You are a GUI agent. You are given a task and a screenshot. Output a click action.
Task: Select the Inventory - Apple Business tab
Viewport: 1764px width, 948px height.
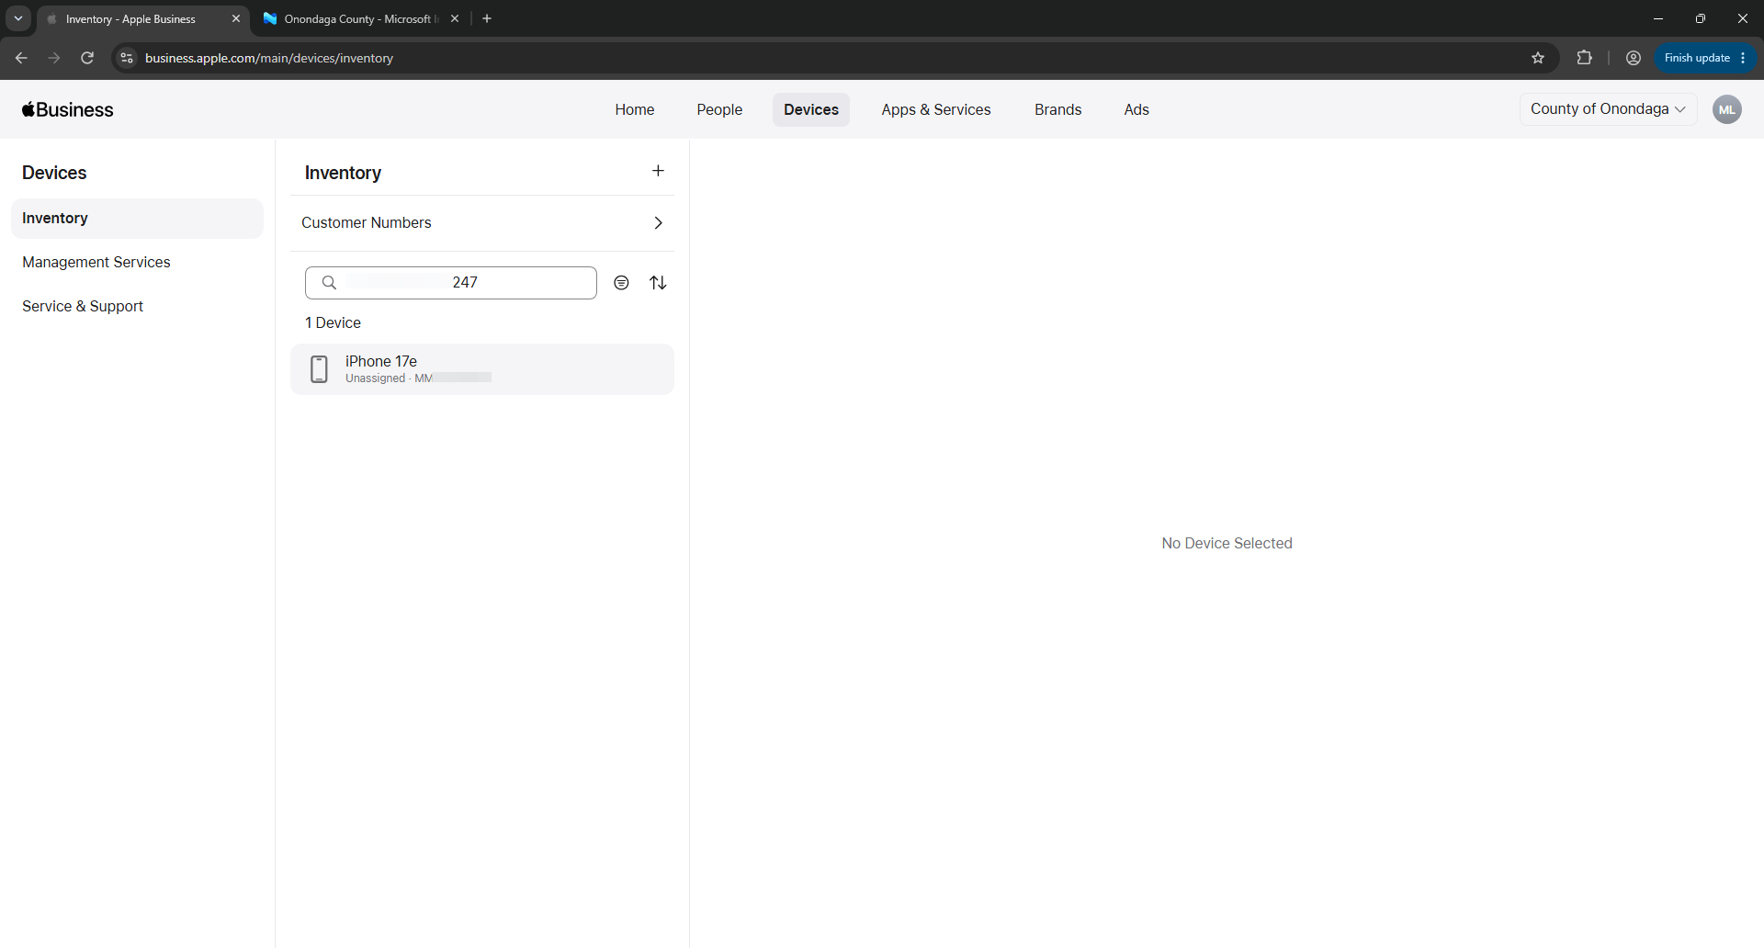143,18
